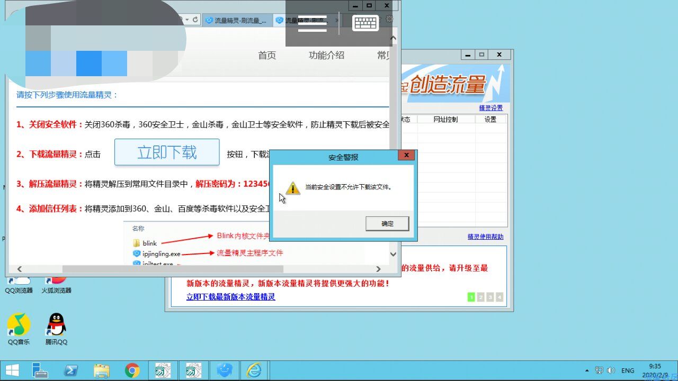Close the 安全警报 dialog with X
This screenshot has height=381, width=678.
coord(406,155)
